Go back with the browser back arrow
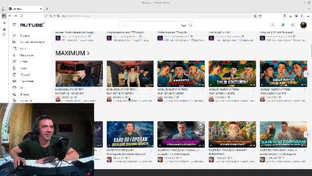 (x=10, y=16)
